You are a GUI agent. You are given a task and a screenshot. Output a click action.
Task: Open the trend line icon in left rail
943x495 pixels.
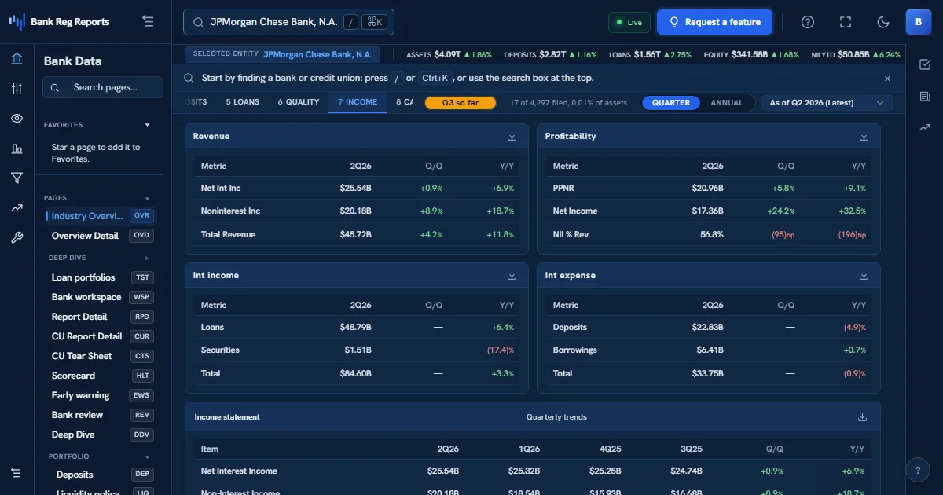point(17,208)
